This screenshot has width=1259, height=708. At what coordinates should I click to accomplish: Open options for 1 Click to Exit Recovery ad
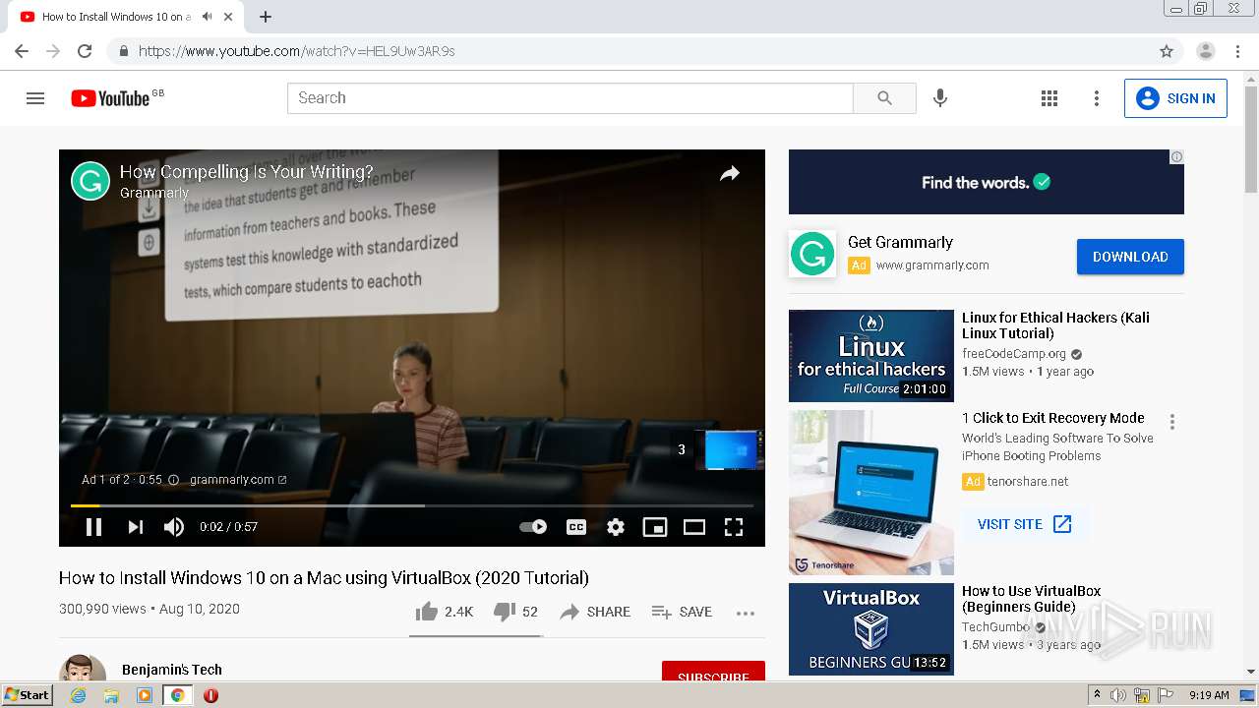pos(1171,422)
